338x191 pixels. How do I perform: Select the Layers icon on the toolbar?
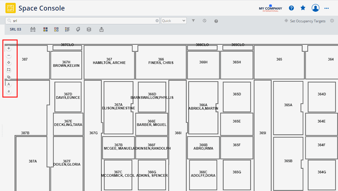89,29
